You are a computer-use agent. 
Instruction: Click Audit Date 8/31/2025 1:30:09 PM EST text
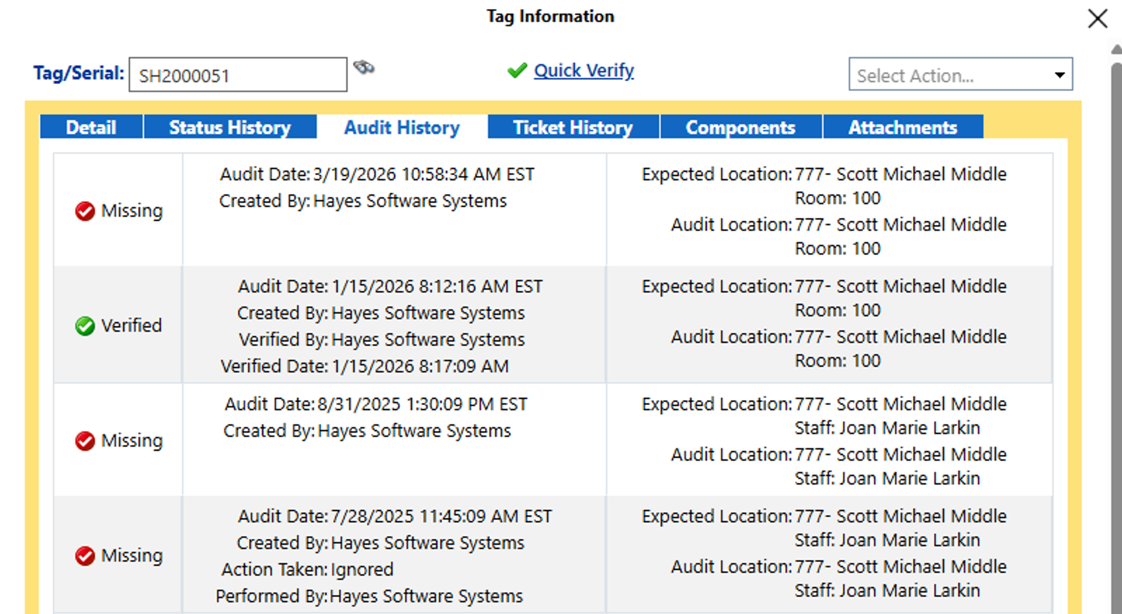pos(376,404)
